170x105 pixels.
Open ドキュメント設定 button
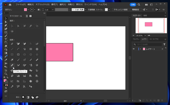121,10
